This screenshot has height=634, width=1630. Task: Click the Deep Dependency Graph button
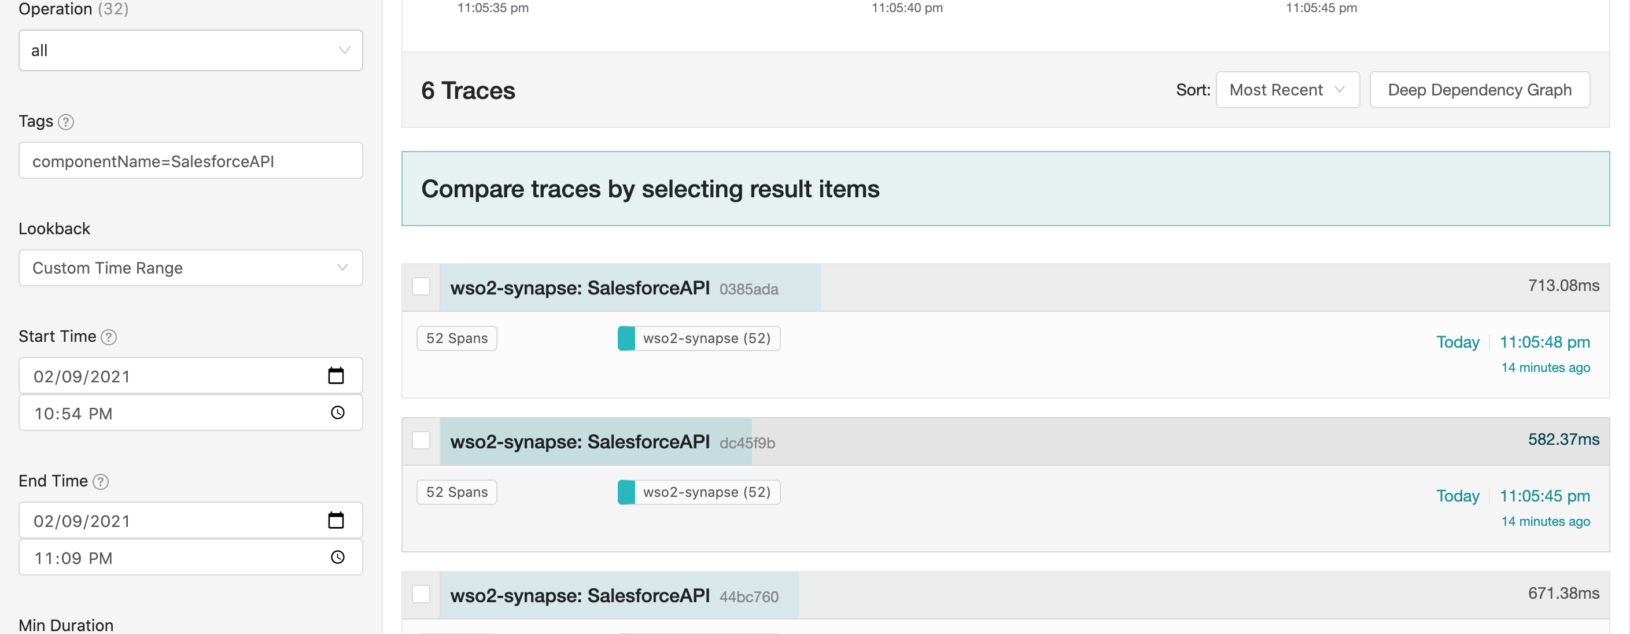1479,90
